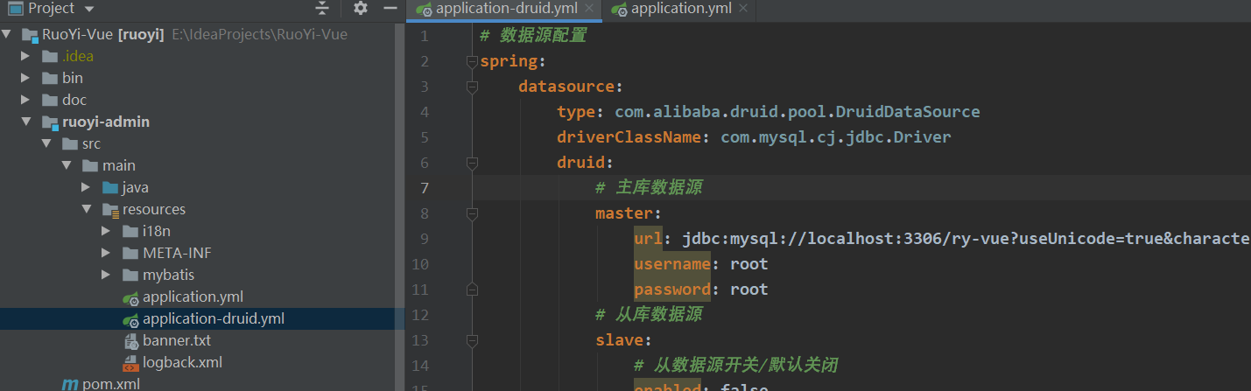Click the src folder icon
The height and width of the screenshot is (391, 1251).
pos(70,143)
